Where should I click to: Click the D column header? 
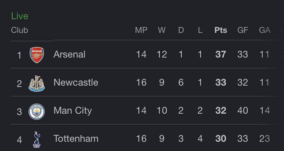coord(181,30)
